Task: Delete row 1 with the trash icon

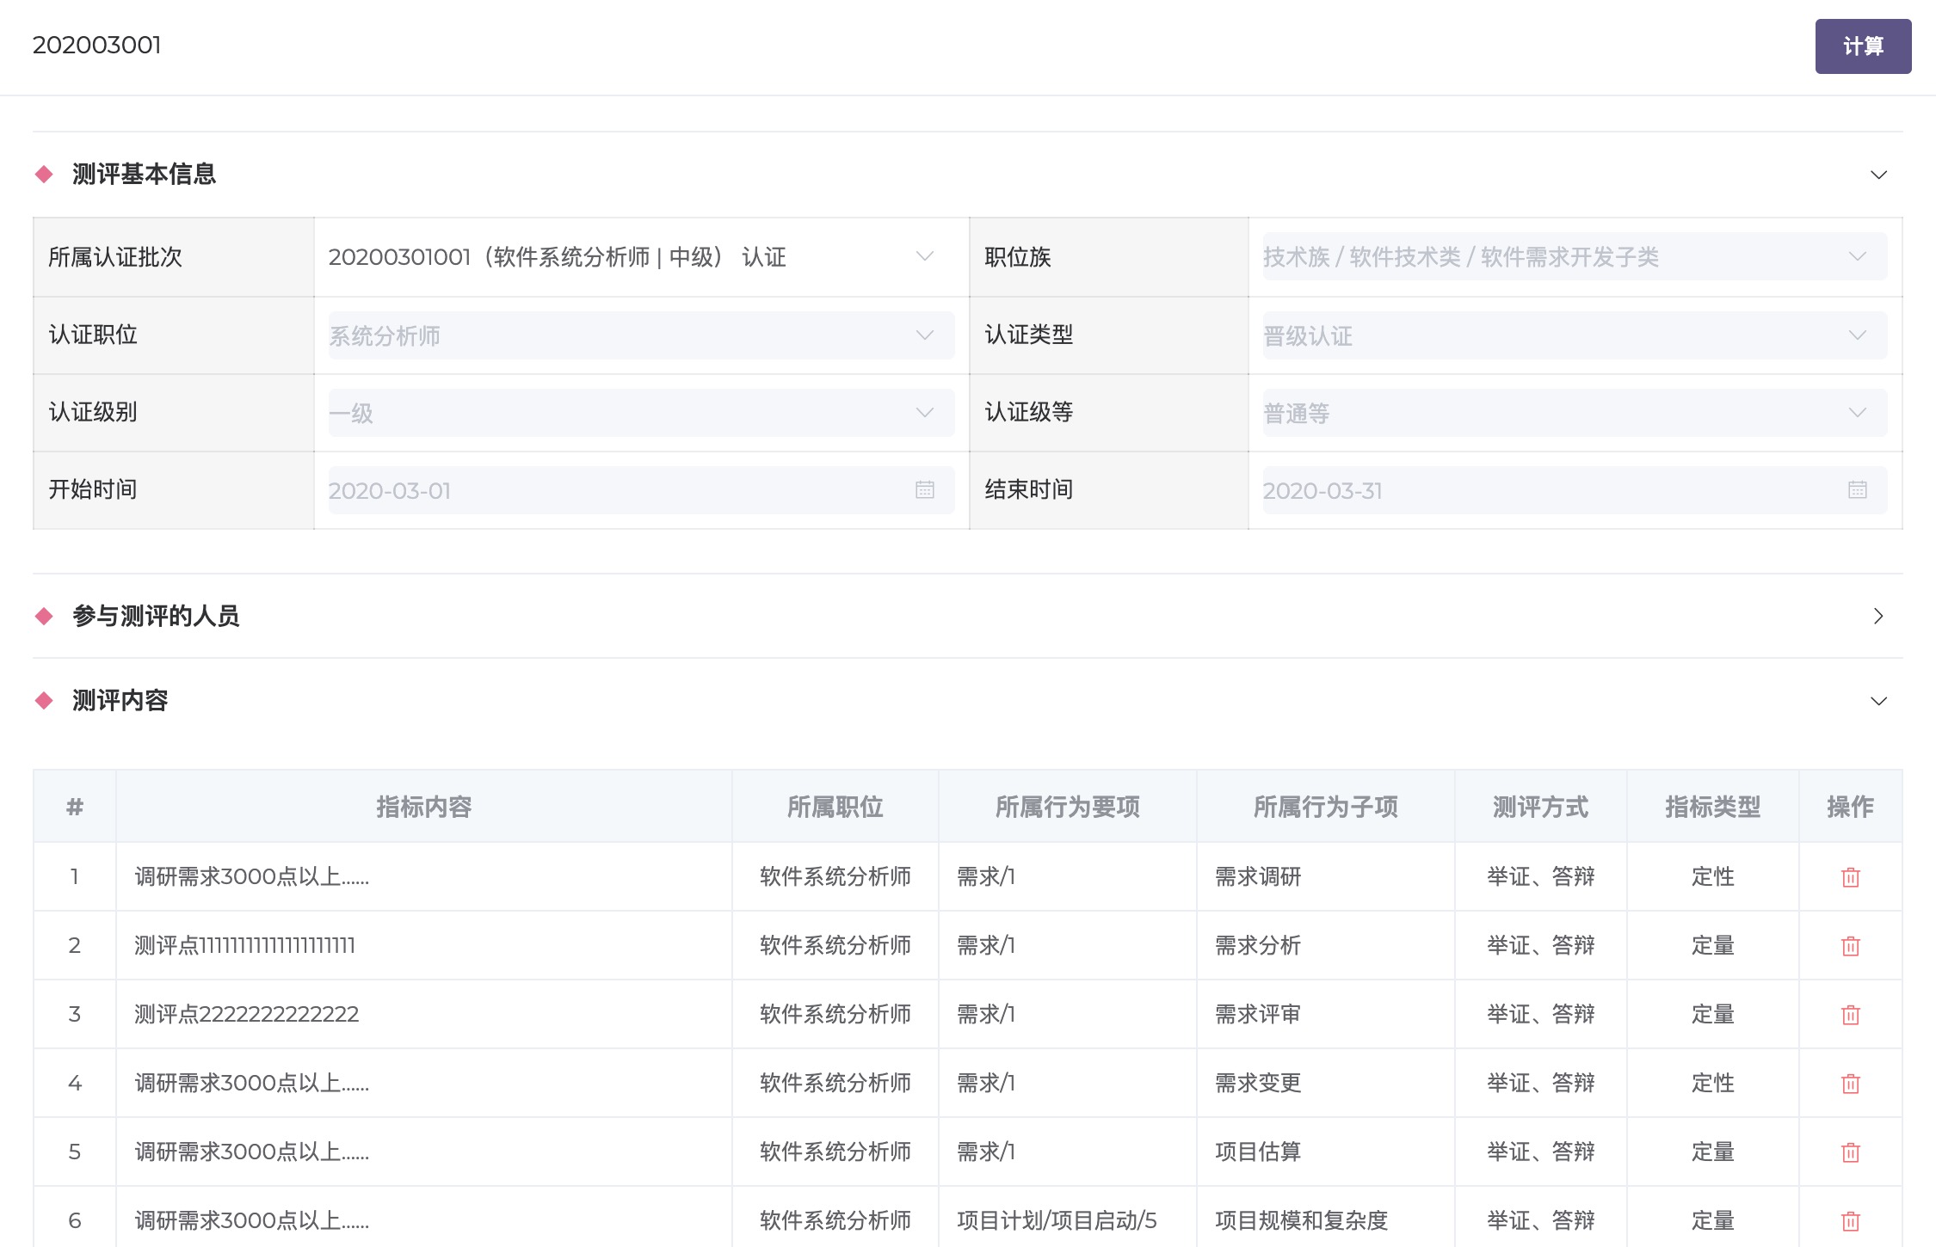Action: click(1850, 877)
